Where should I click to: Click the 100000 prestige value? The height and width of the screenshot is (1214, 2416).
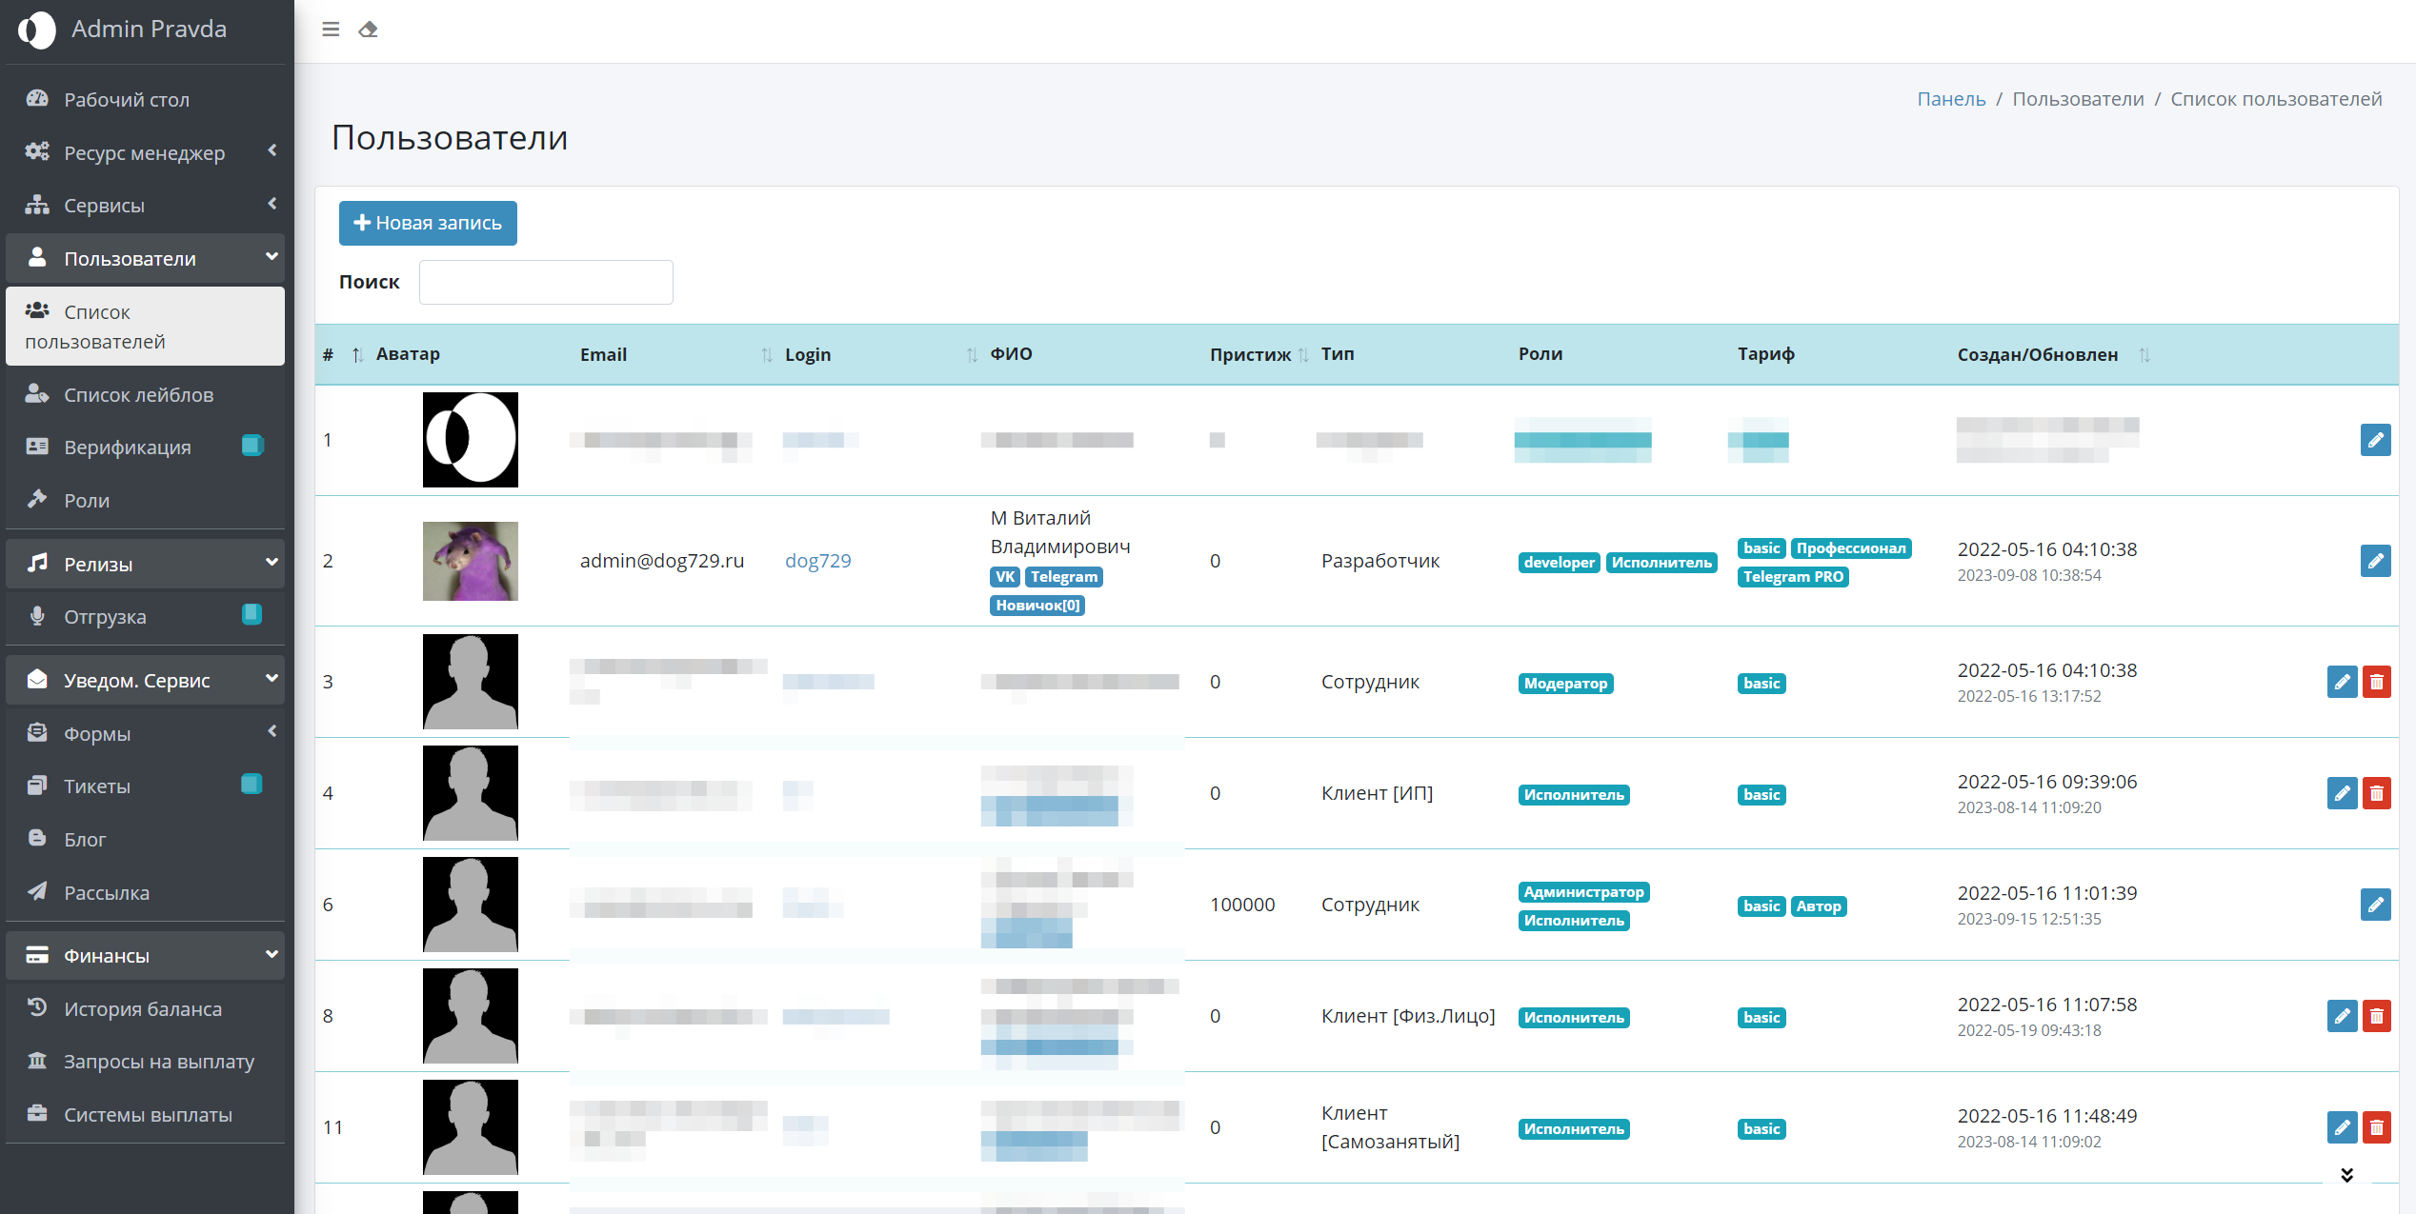1242,905
